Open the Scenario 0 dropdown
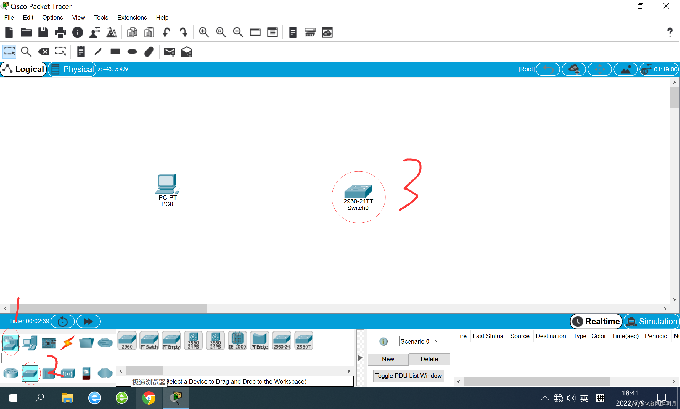Image resolution: width=680 pixels, height=409 pixels. (420, 341)
